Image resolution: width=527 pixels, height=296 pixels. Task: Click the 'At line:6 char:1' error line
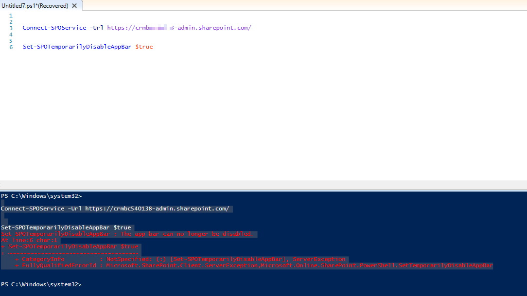(x=28, y=240)
